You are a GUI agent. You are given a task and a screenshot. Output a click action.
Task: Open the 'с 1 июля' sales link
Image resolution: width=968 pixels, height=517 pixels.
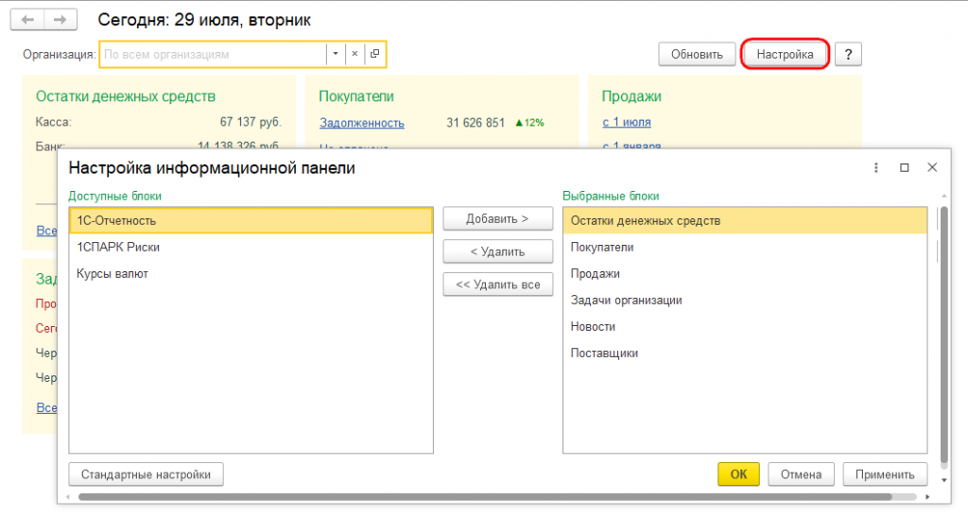pyautogui.click(x=627, y=122)
